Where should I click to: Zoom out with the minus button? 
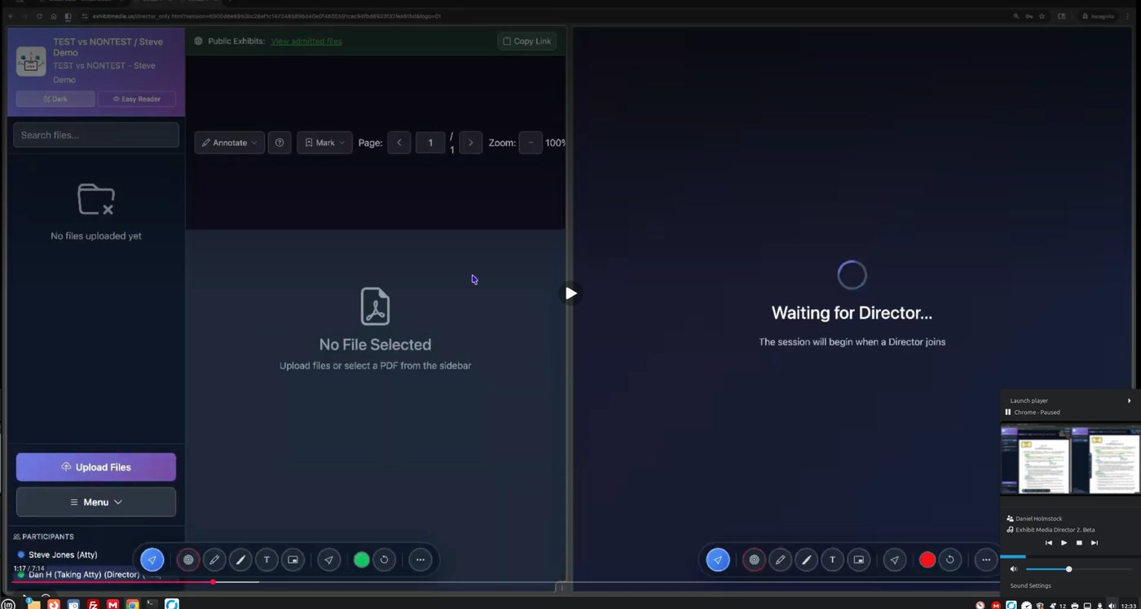tap(531, 143)
